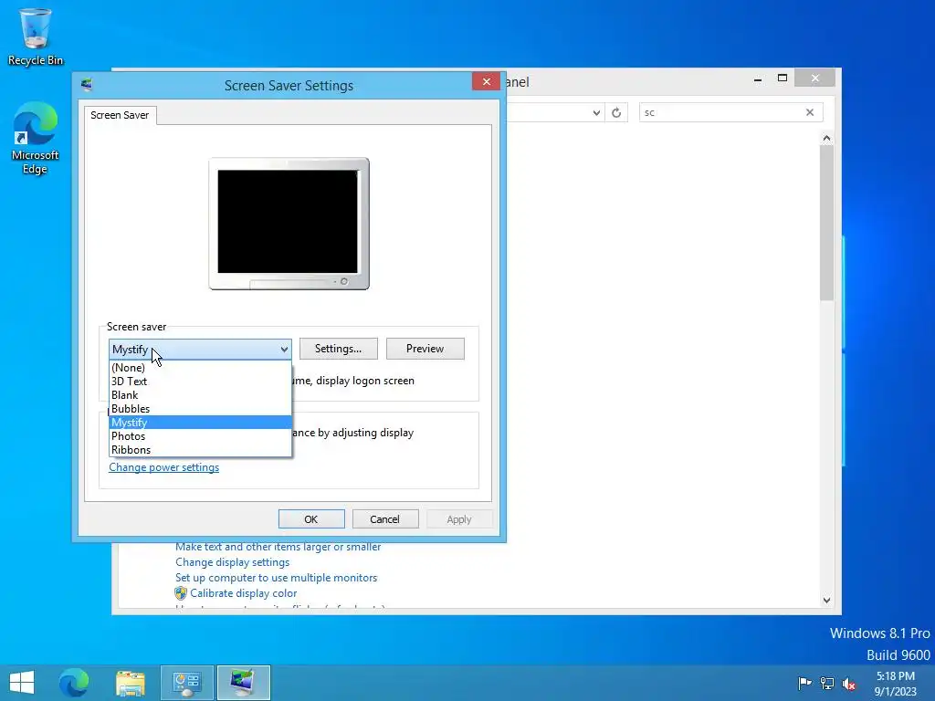This screenshot has height=701, width=935.
Task: Open the Windows Start button
Action: 22,683
